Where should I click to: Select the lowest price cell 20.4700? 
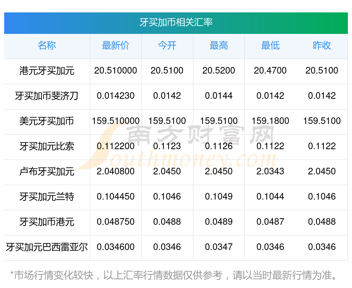click(270, 71)
